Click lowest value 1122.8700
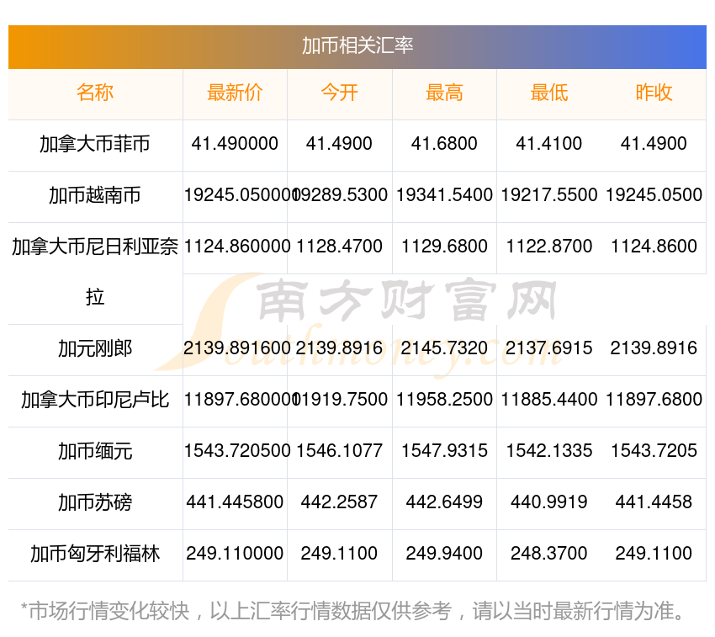 coord(549,247)
